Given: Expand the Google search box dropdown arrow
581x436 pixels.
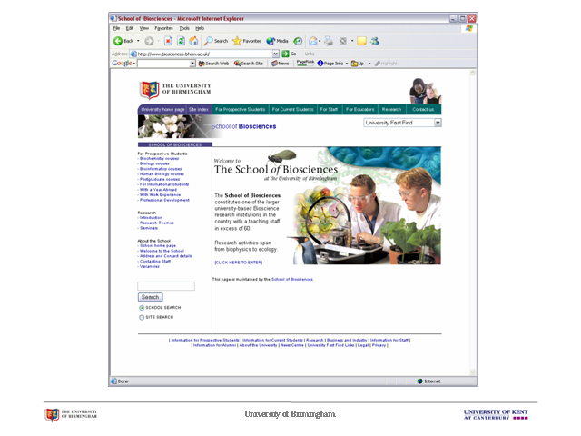Looking at the screenshot, I should 192,64.
